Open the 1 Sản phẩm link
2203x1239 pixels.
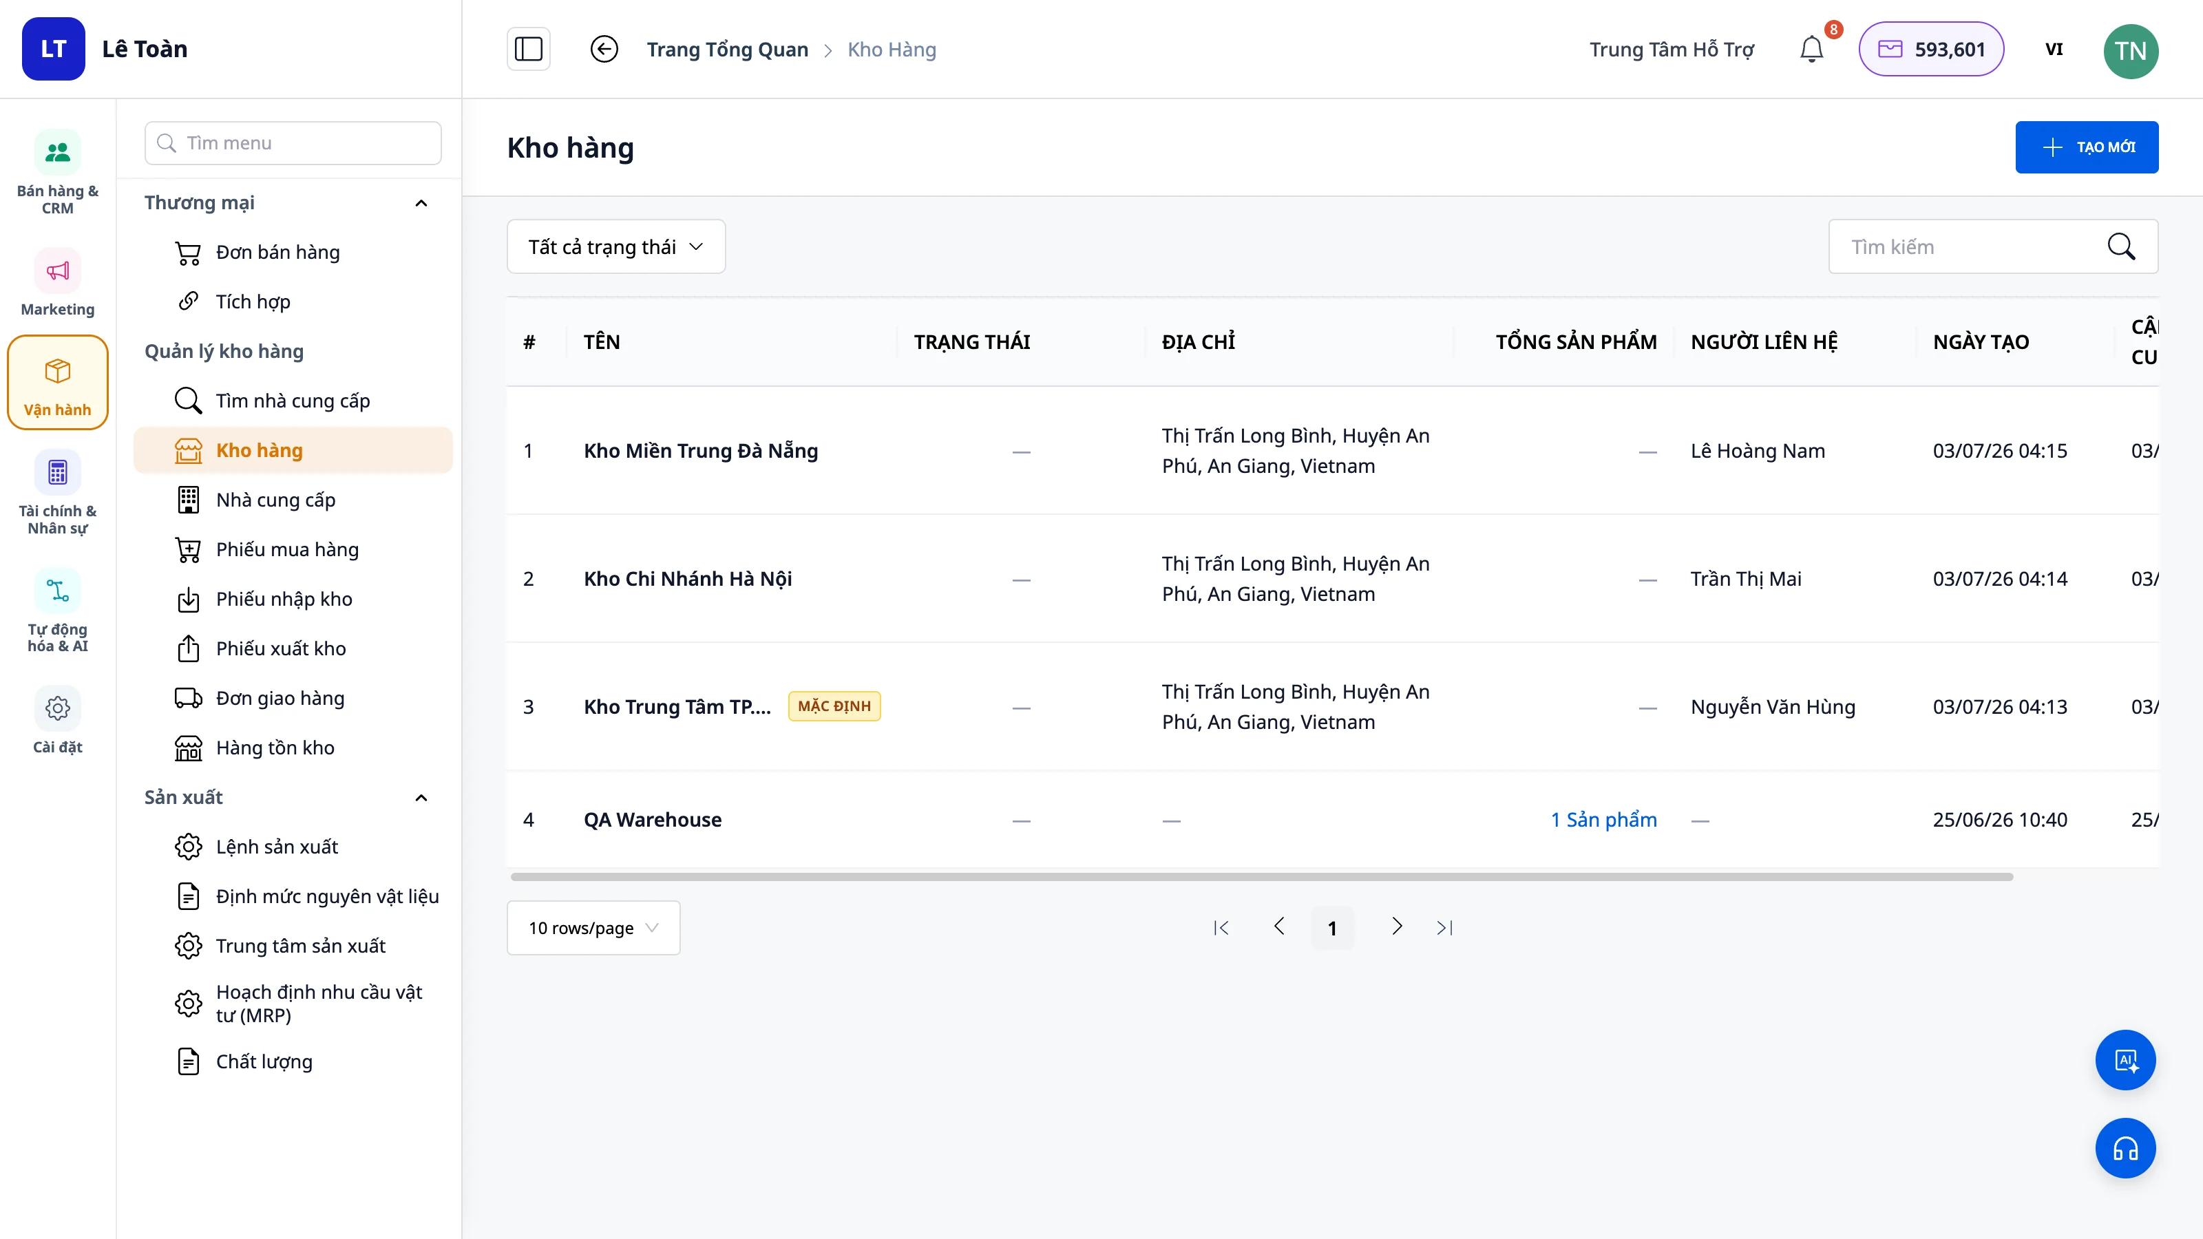(x=1603, y=819)
